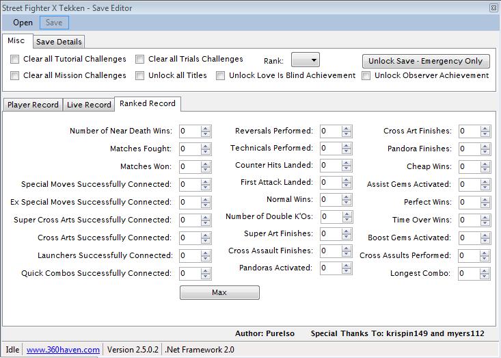Click the Matches Fought input field

[x=189, y=149]
